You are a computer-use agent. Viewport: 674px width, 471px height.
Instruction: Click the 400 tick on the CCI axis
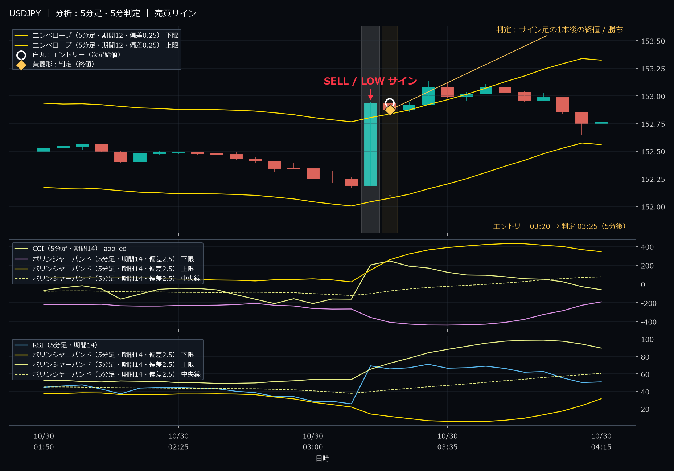point(647,247)
